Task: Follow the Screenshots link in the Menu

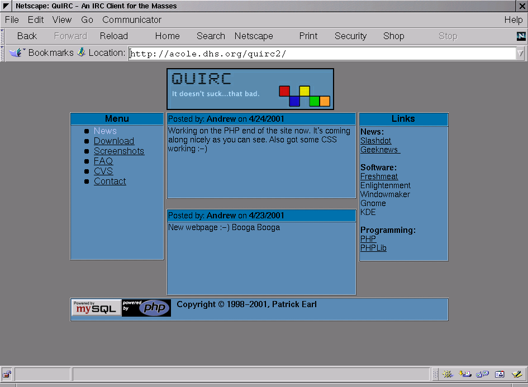Action: [119, 151]
